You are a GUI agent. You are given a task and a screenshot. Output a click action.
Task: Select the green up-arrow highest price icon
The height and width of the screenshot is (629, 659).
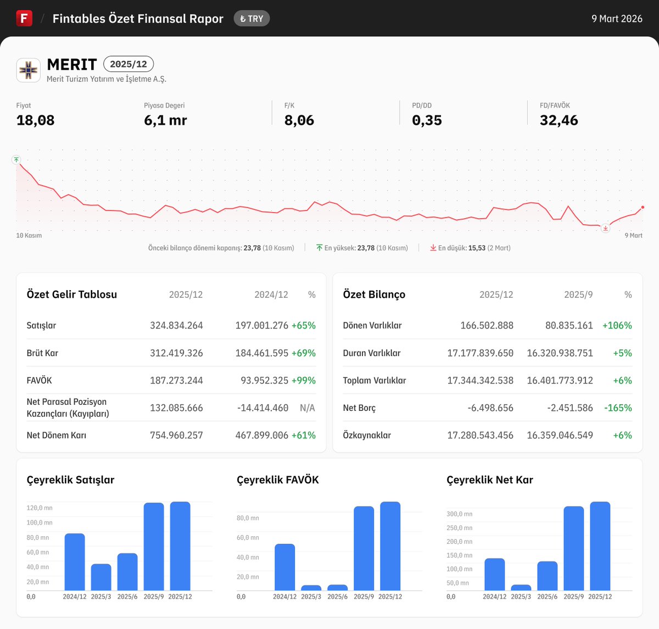pos(16,160)
